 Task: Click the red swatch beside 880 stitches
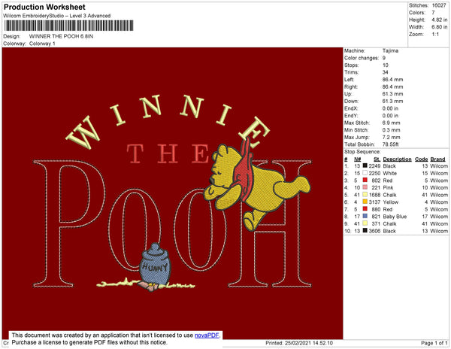click(365, 209)
